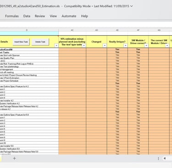Screen dimensions: 172x168
Task: Select column AG header
Action: (x=159, y=30)
